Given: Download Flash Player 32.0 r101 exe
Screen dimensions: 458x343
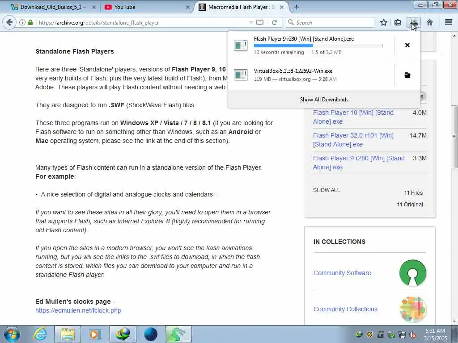Looking at the screenshot, I should (353, 140).
